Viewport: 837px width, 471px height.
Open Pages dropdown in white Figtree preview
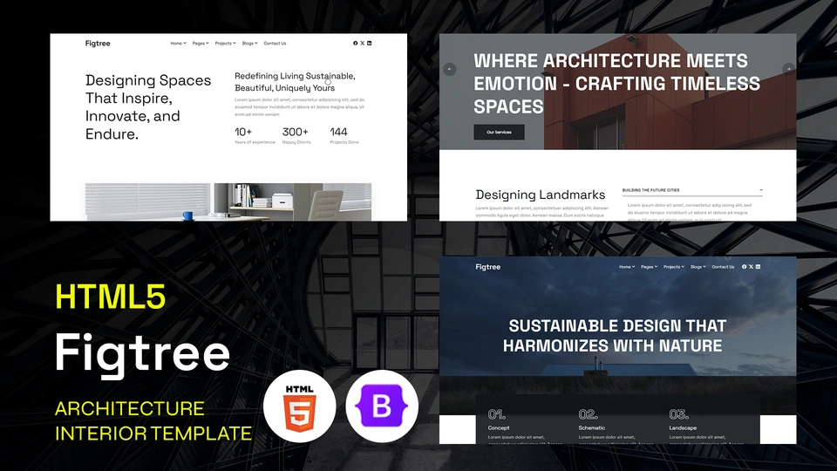(201, 44)
